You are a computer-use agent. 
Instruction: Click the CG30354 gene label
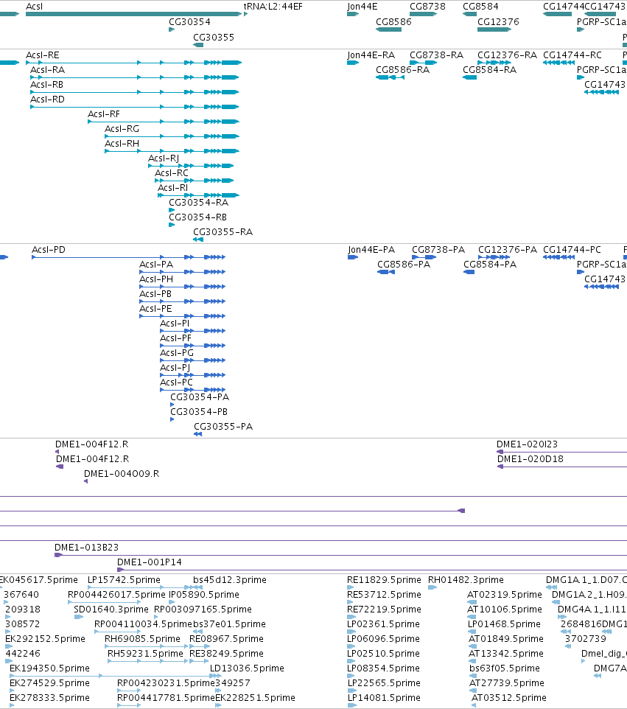(189, 21)
